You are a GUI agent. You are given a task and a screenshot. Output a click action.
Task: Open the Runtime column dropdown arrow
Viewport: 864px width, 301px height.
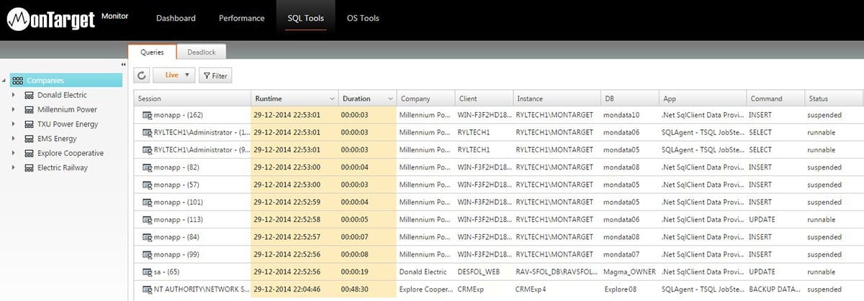[332, 98]
